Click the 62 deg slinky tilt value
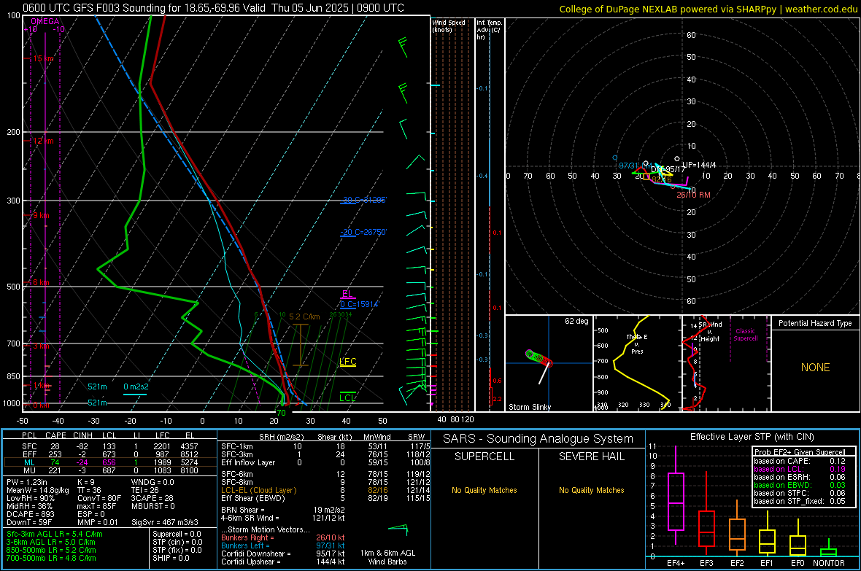861x571 pixels. coord(576,321)
